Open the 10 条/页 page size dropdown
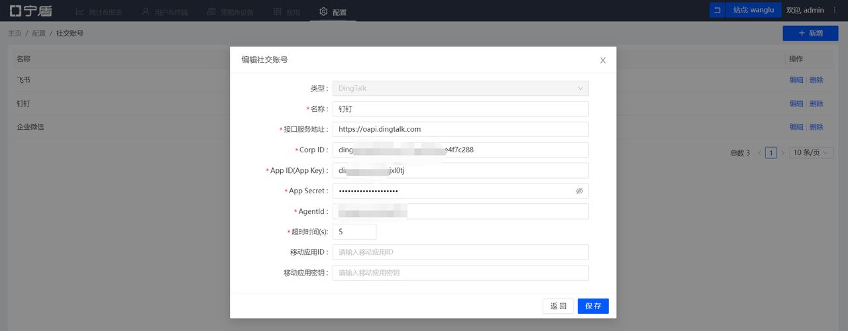The height and width of the screenshot is (331, 848). (x=811, y=153)
